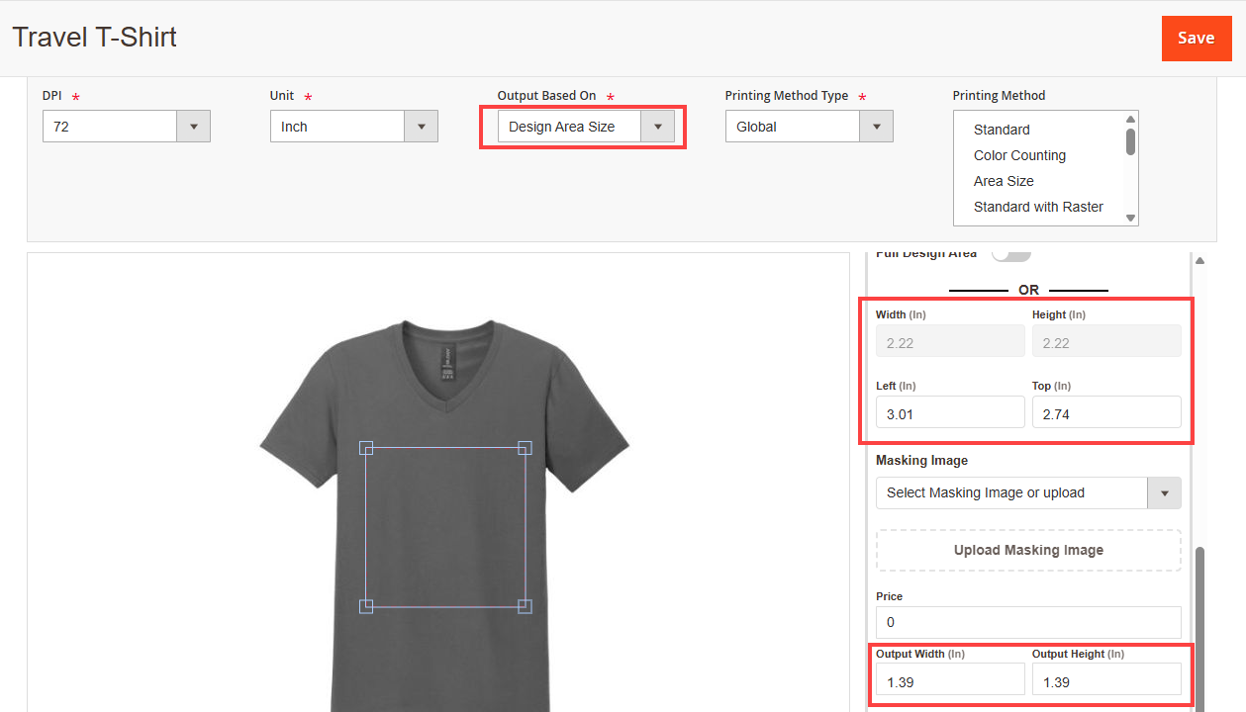Select Color Counting printing method
Image resolution: width=1246 pixels, height=712 pixels.
pyautogui.click(x=1019, y=155)
